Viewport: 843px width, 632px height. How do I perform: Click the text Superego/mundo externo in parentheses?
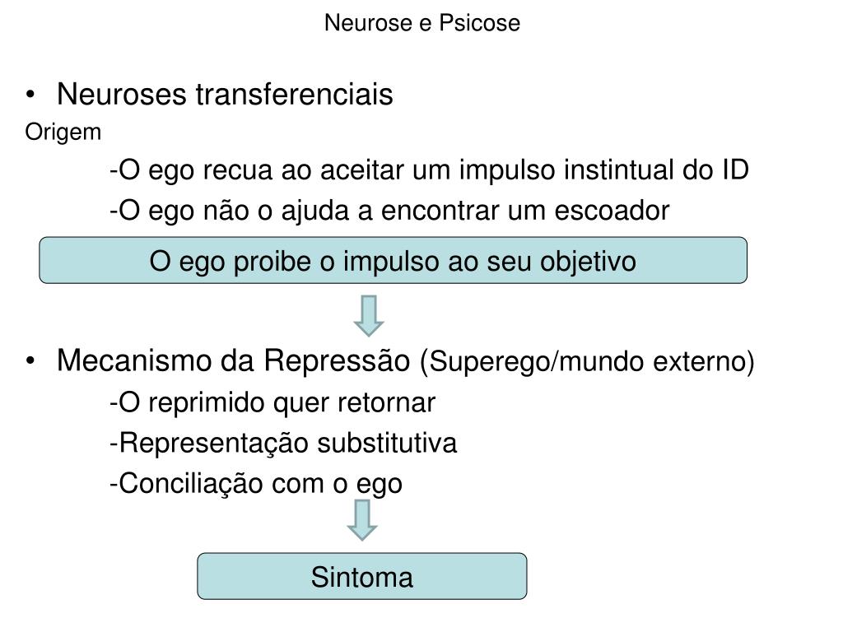click(587, 360)
